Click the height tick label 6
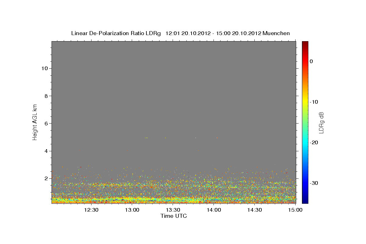The width and height of the screenshot is (366, 244). (x=46, y=124)
